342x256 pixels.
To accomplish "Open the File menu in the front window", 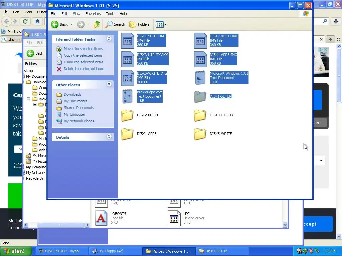I will pos(53,14).
